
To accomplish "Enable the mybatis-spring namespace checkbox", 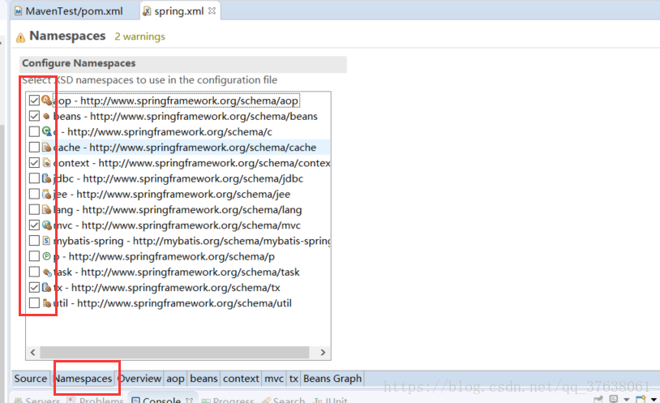I will click(x=34, y=241).
